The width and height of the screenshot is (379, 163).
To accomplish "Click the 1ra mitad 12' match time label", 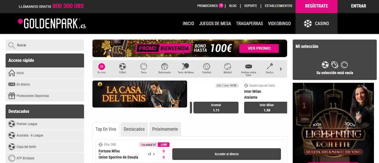I will tap(148, 145).
